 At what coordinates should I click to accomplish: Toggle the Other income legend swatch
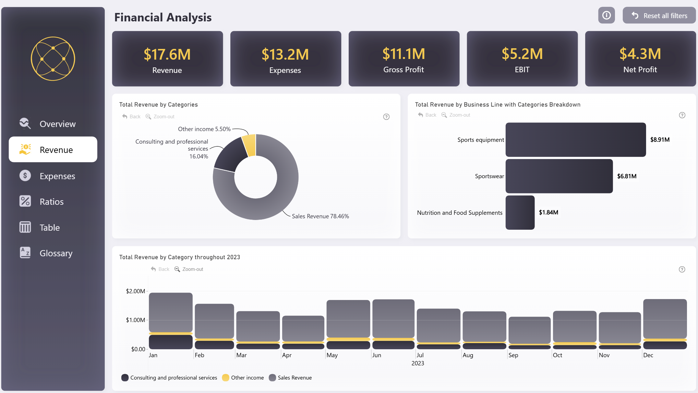point(225,377)
